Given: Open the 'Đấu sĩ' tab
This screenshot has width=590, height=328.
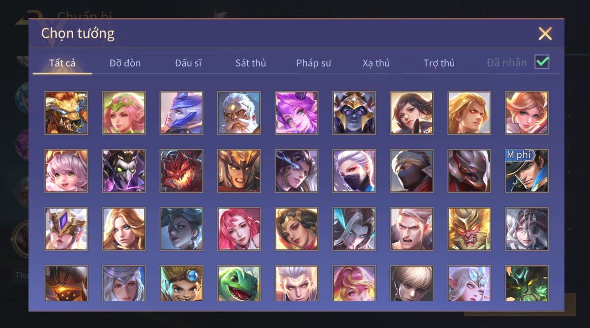Looking at the screenshot, I should pyautogui.click(x=188, y=63).
